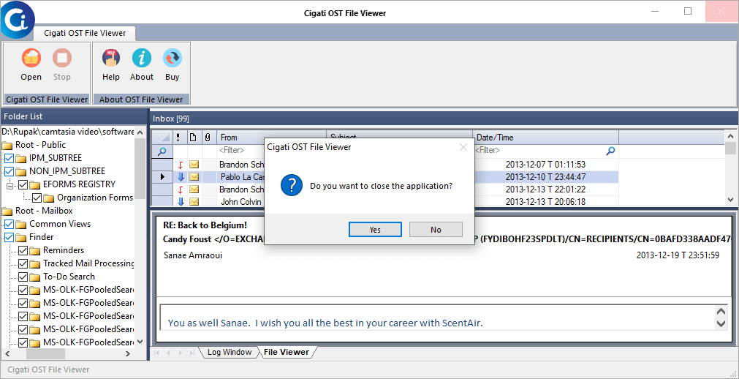The width and height of the screenshot is (739, 379).
Task: Toggle Reminders checkbox
Action: tap(23, 250)
